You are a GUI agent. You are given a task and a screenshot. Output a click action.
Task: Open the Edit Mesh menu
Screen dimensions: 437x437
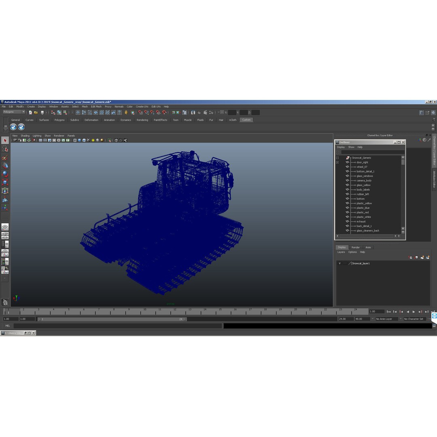pos(96,106)
